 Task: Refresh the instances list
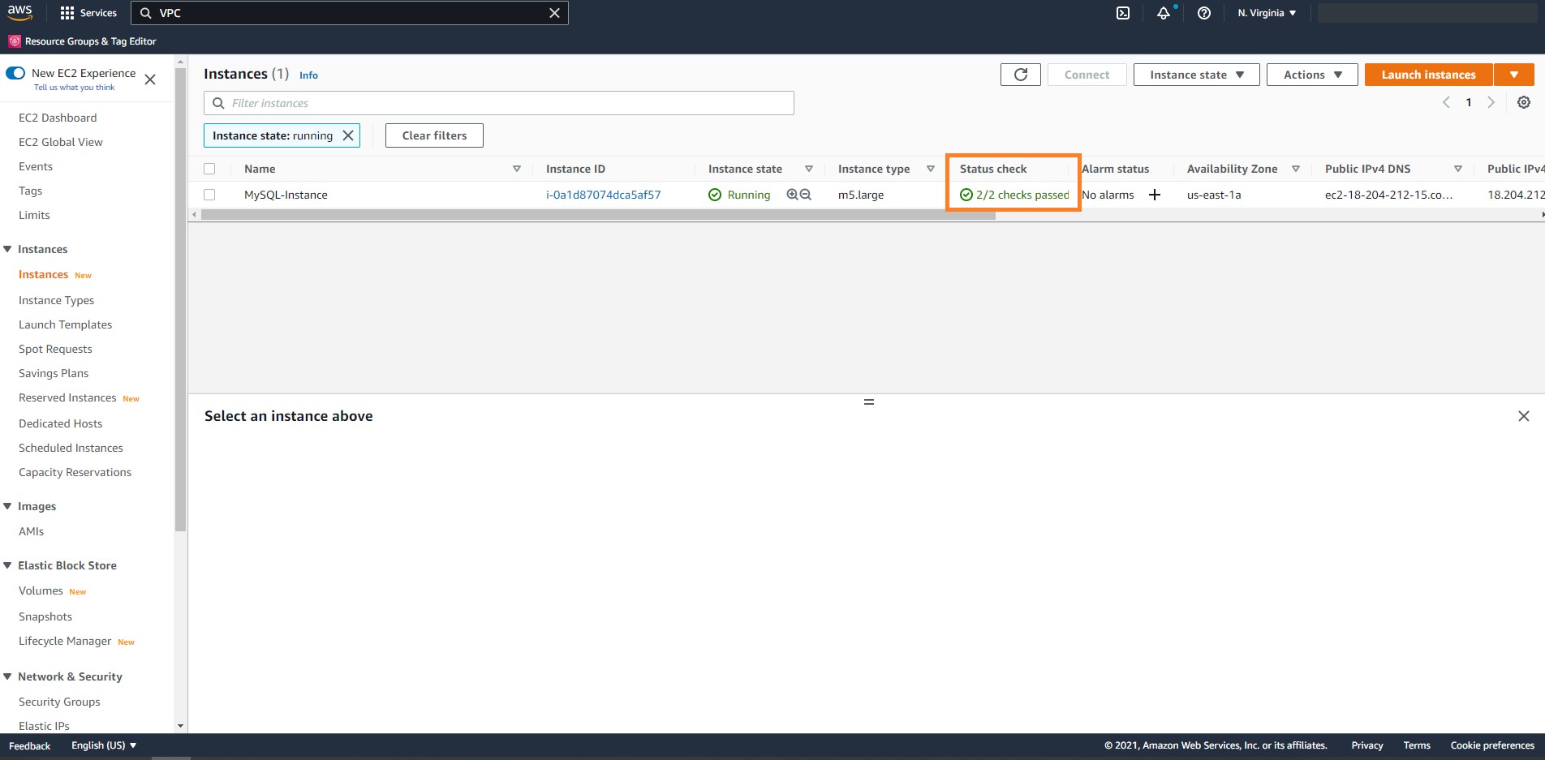tap(1021, 75)
